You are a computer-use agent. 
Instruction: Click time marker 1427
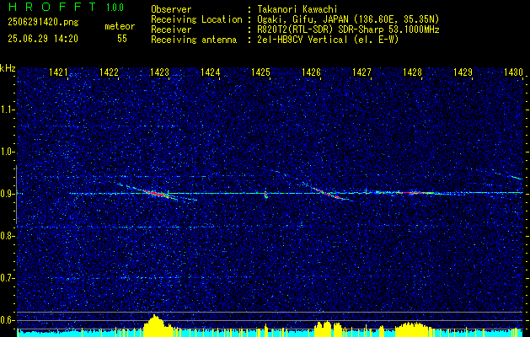(x=362, y=72)
